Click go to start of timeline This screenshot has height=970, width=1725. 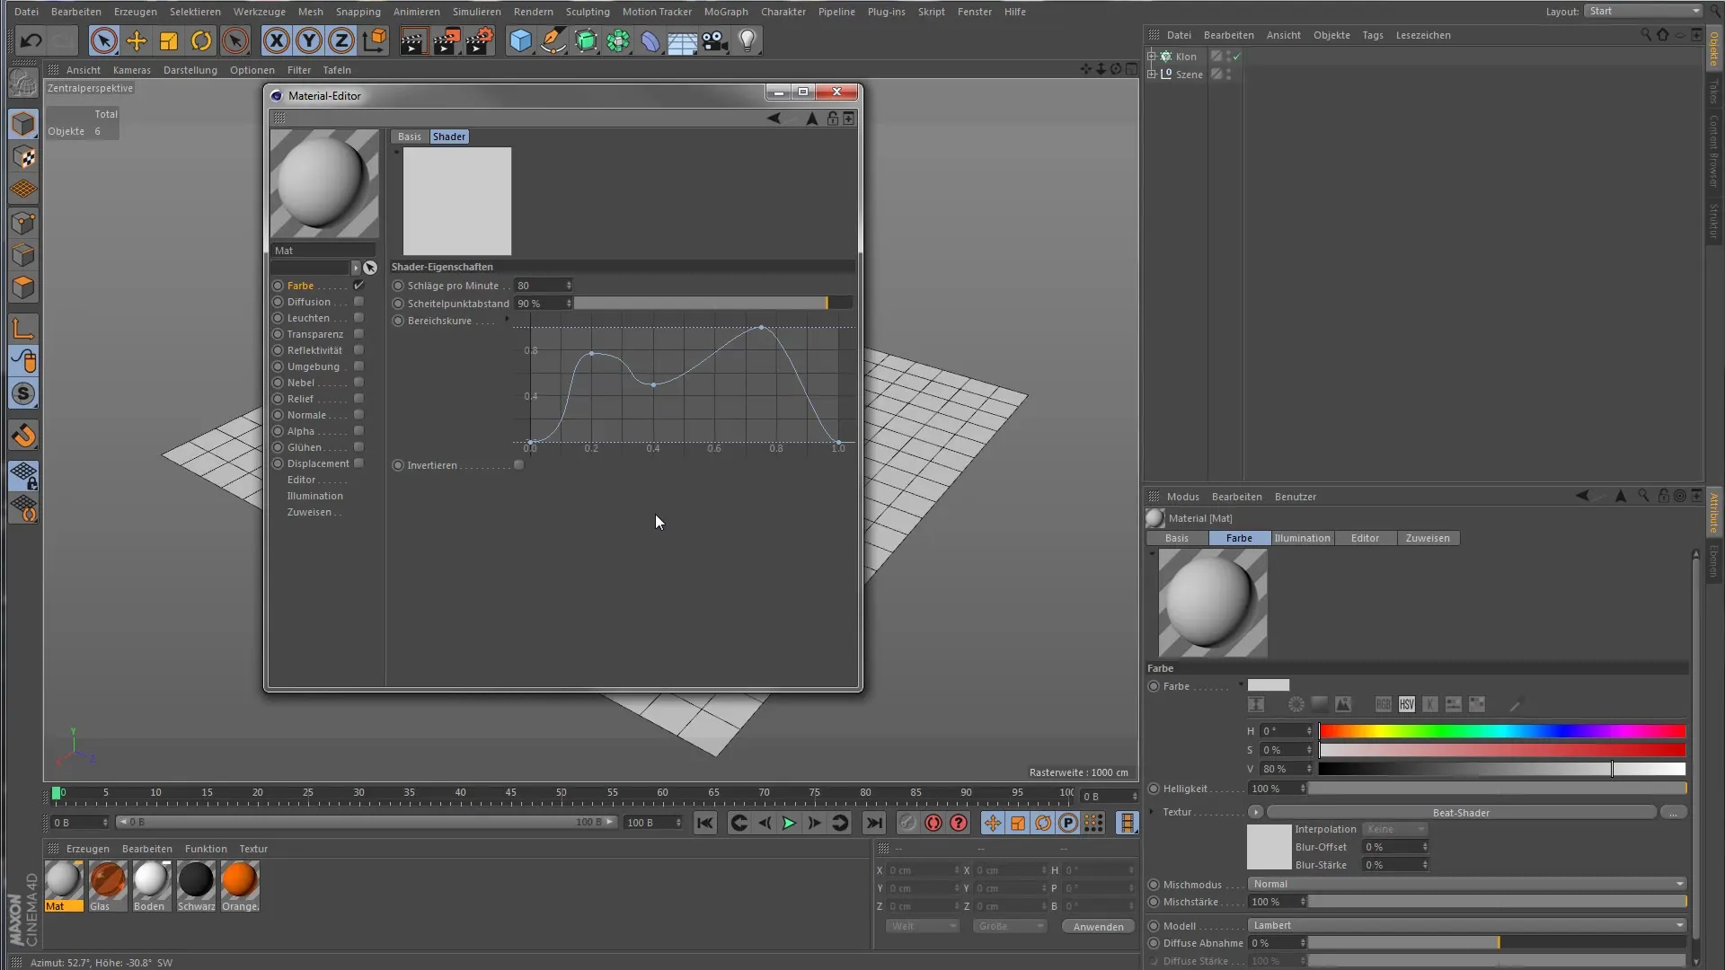(705, 823)
